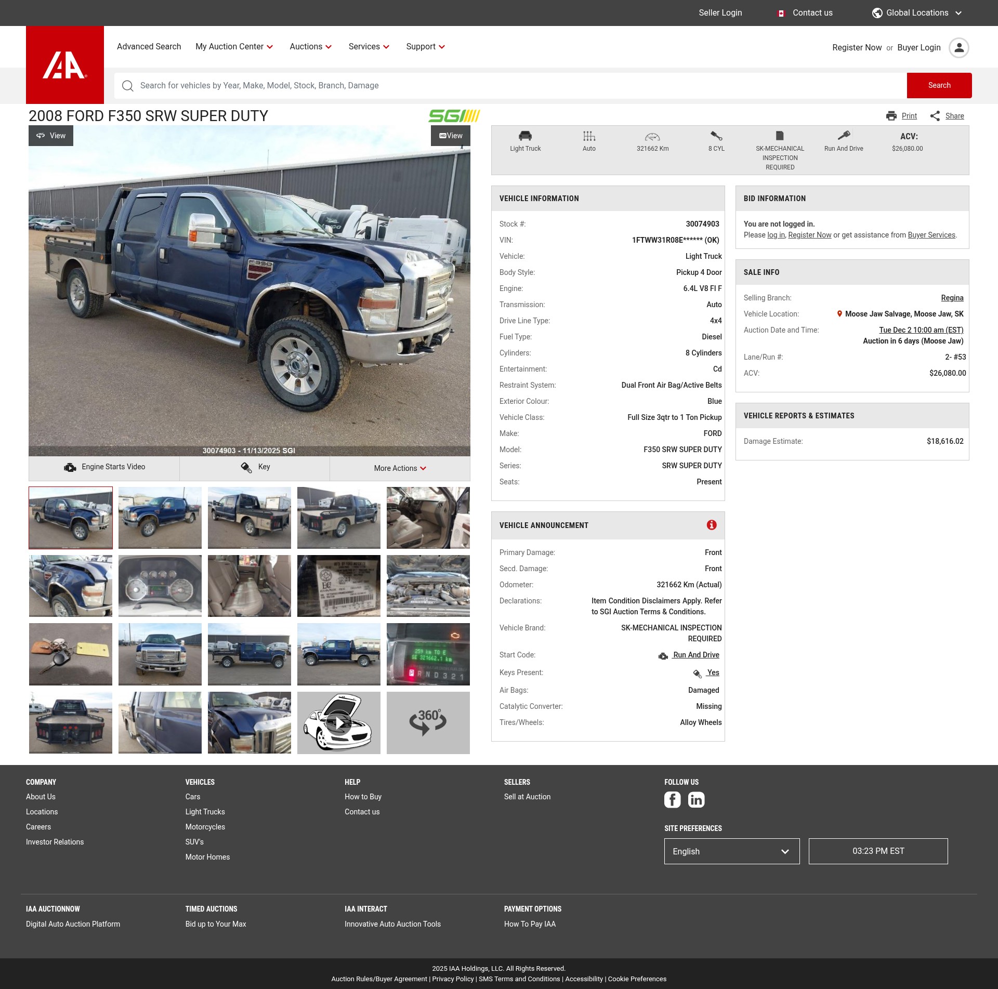Select the rear flatbed view thumbnail

coord(71,722)
